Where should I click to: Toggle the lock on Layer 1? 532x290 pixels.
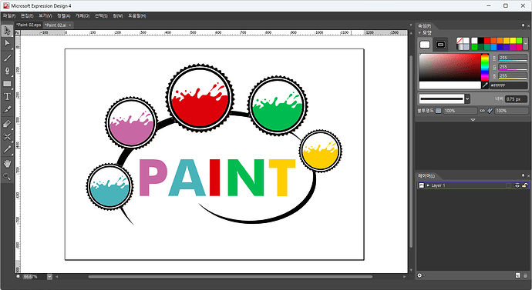coord(524,185)
